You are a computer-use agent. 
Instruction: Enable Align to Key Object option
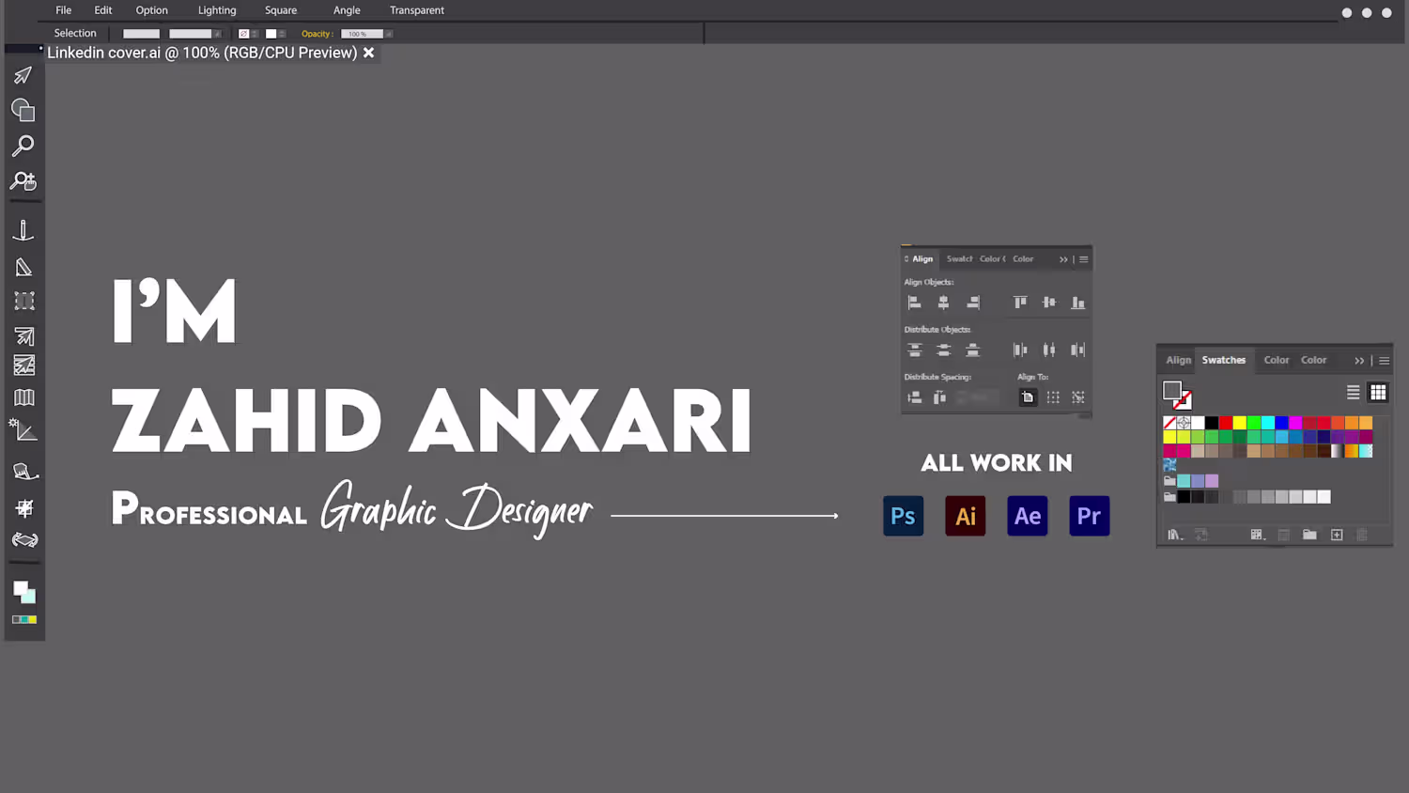[1078, 397]
